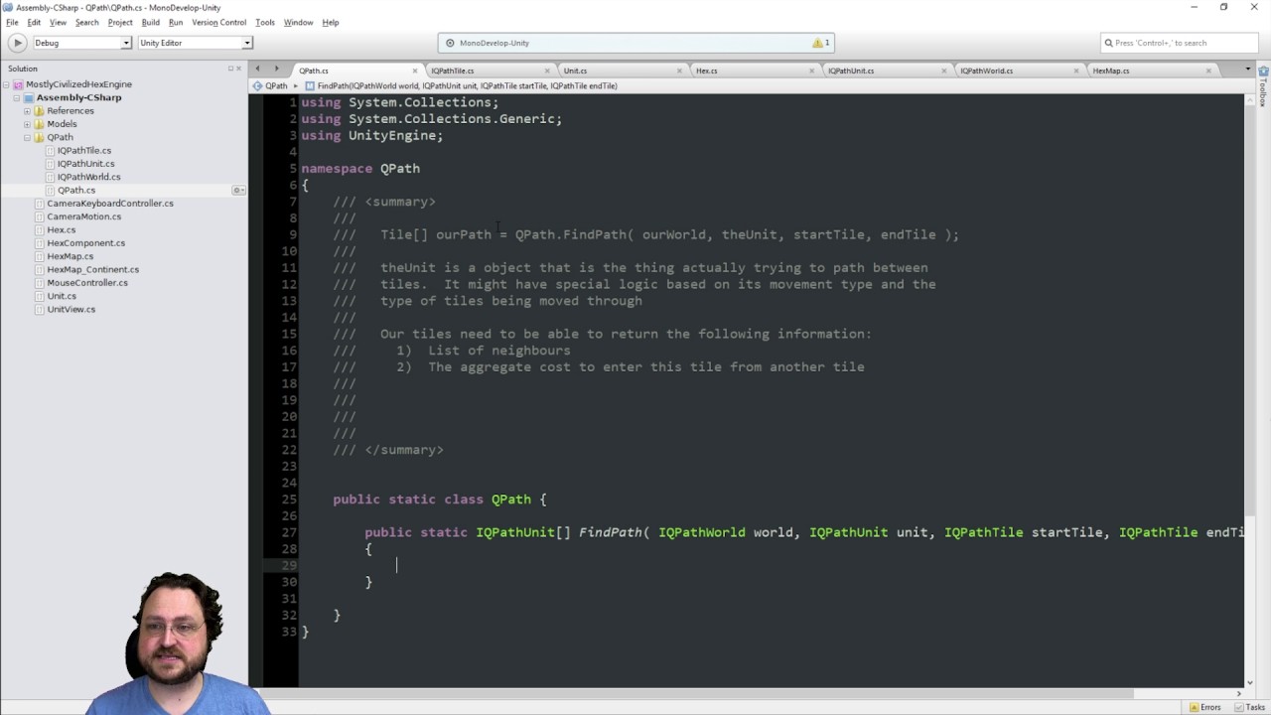Select IQPathTile.cs in the solution tree
This screenshot has width=1271, height=715.
pos(84,151)
